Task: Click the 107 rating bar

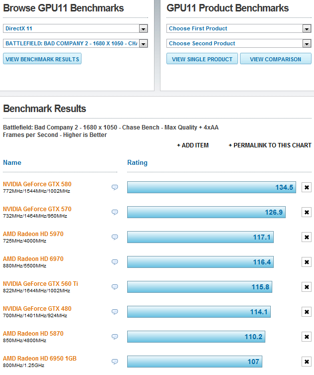Action: point(195,362)
